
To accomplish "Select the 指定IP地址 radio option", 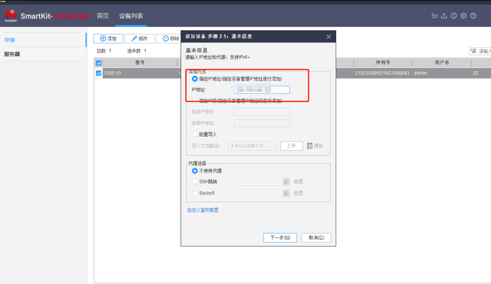I will (195, 79).
